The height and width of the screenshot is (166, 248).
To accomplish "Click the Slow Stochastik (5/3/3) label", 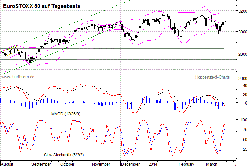I will 64,155.
